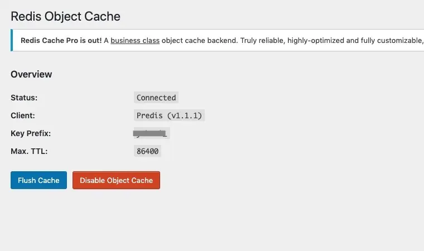Click the Connected status value

[156, 98]
